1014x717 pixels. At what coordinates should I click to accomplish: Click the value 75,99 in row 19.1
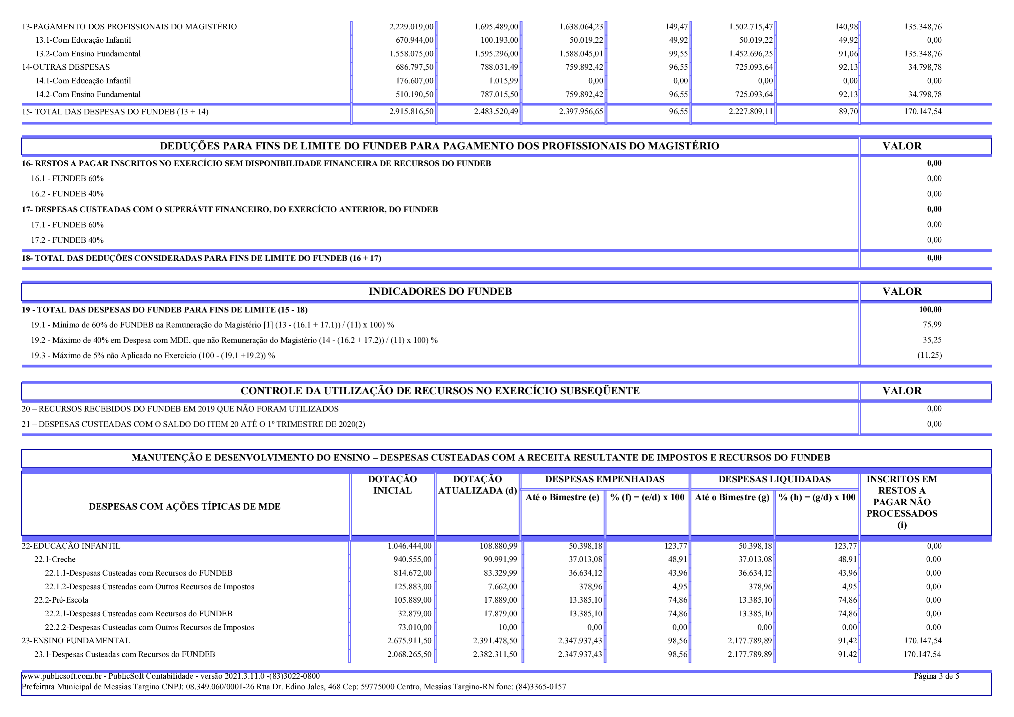click(932, 325)
